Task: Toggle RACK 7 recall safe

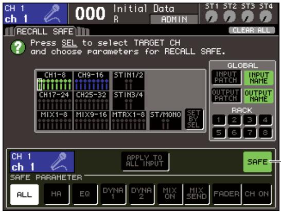Action: 250,133
